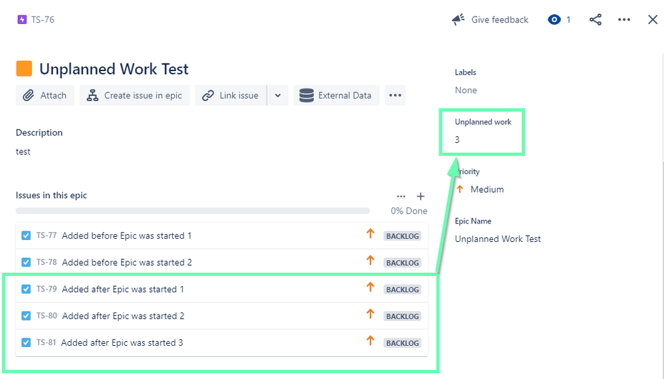The height and width of the screenshot is (379, 664).
Task: Open the TS-76 issue key link
Action: click(43, 19)
